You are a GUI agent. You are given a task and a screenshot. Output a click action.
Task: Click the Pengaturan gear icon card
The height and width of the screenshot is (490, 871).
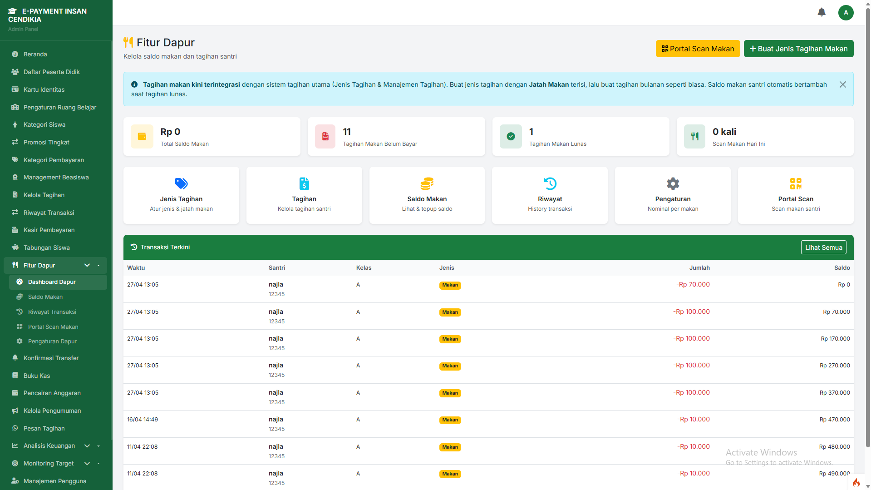pos(673,195)
